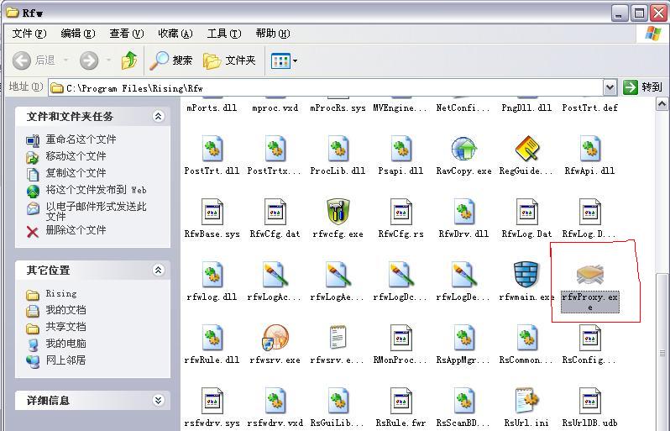Select the RegGuide file icon
Image resolution: width=670 pixels, height=431 pixels.
527,149
